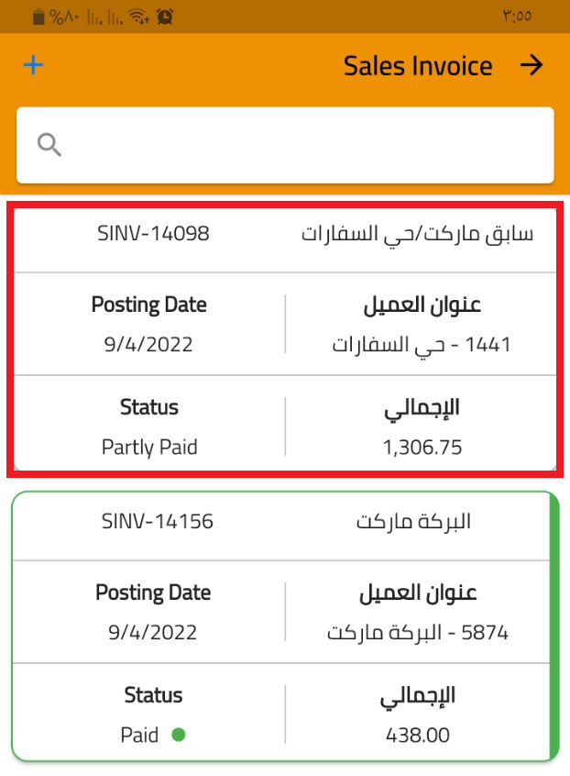Screen dimensions: 570x776
Task: Tap the 1,306.75 total amount
Action: click(x=422, y=448)
